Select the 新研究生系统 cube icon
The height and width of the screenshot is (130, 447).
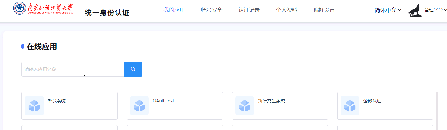(x=245, y=106)
